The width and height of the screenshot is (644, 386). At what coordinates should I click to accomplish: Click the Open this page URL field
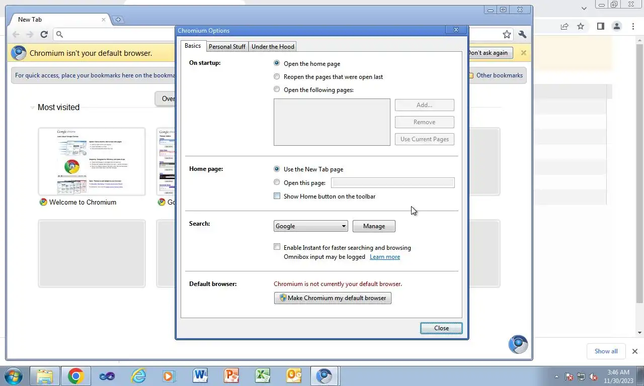point(393,183)
